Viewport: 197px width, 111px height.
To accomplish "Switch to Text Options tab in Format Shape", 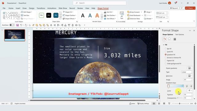I will (x=179, y=35).
